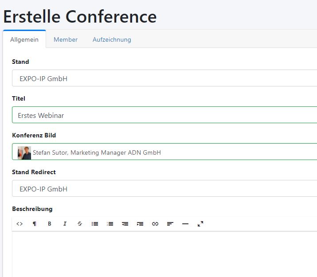Click the Titel field containing Erstes Webinar
Screen dimensions: 317x277
click(164, 115)
